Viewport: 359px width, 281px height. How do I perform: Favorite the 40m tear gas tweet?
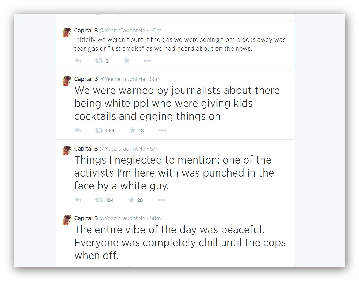coord(127,61)
